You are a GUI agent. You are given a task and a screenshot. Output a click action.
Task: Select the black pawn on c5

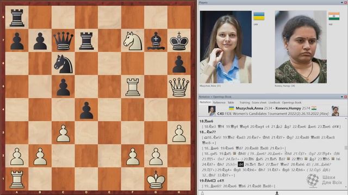[x=63, y=88]
